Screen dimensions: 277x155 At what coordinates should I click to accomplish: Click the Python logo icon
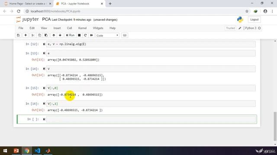coord(240,19)
